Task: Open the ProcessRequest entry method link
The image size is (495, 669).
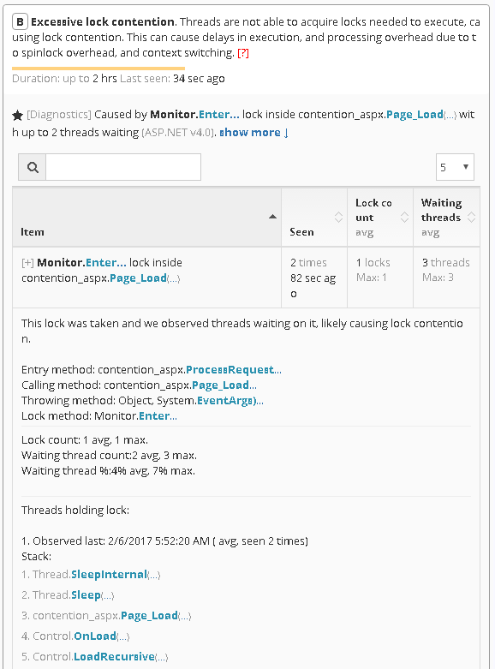Action: pos(234,369)
